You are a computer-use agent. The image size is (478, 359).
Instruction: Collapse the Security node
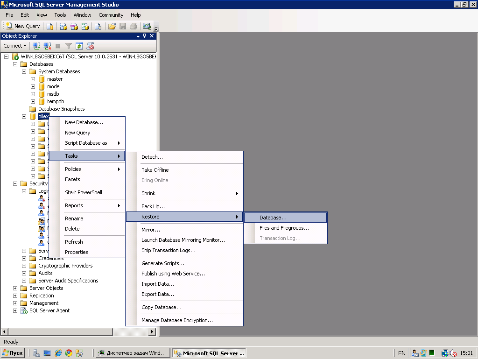[x=15, y=183]
